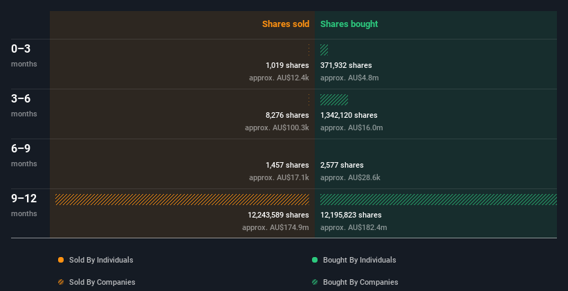This screenshot has width=568, height=291.
Task: Click the 1,342,120 shares value
Action: coord(349,115)
